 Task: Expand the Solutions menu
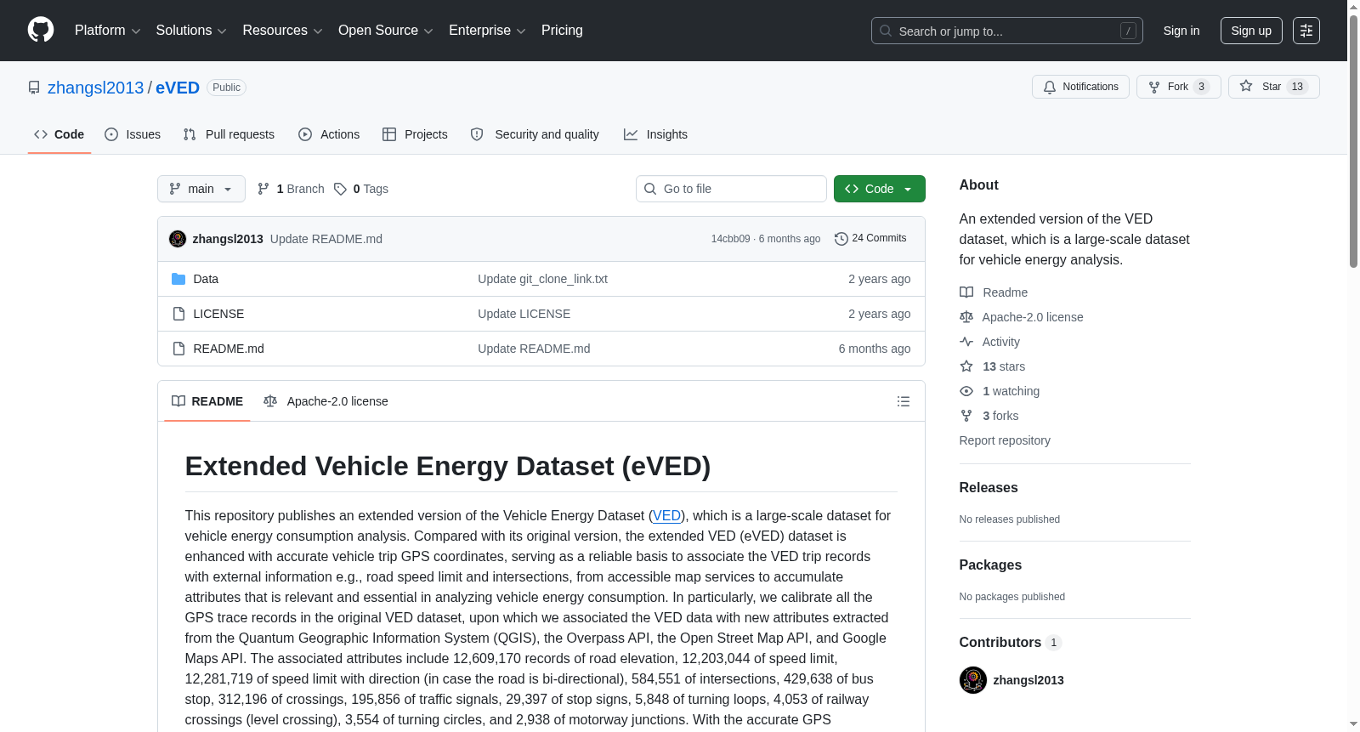pyautogui.click(x=191, y=31)
